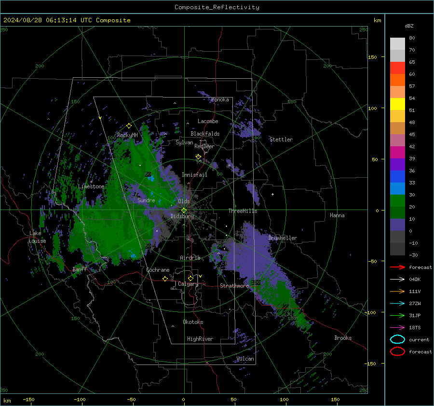This screenshot has height=406, width=434.
Task: Click the red forecast ellipse legend icon
Action: (397, 351)
